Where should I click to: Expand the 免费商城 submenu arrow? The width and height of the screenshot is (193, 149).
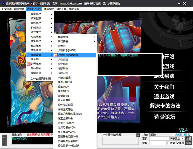point(94,37)
